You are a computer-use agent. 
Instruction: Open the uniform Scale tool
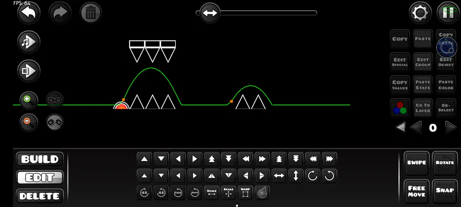[x=212, y=193]
